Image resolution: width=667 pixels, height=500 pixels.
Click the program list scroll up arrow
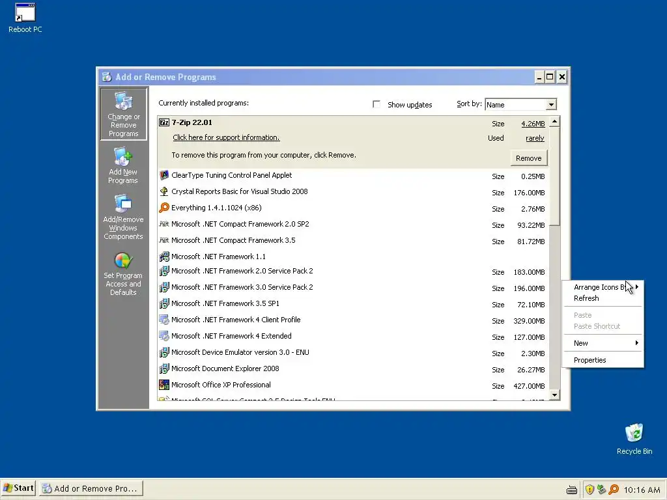pos(554,122)
